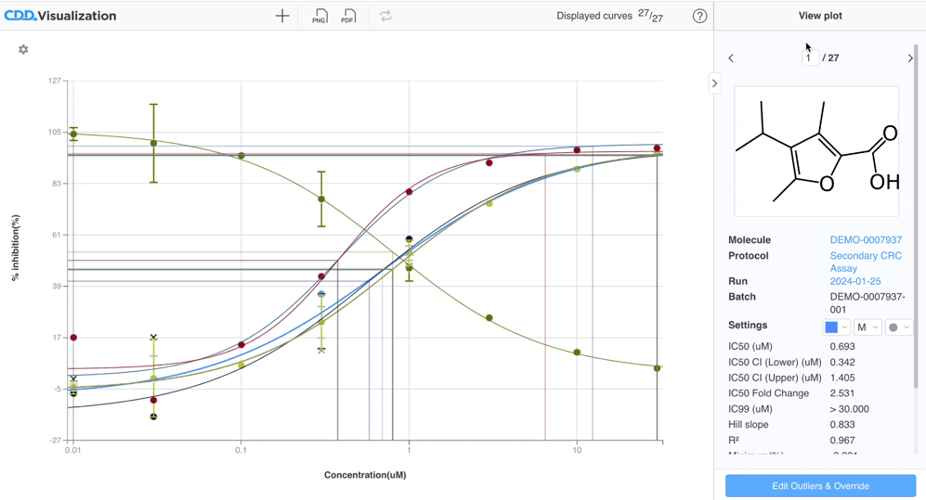Click the Displayed curves 27/27 counter
Viewport: 926px width, 500px height.
[x=609, y=16]
